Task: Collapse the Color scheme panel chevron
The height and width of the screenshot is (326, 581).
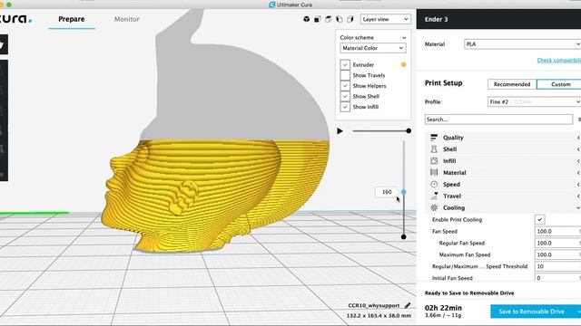Action: [404, 38]
